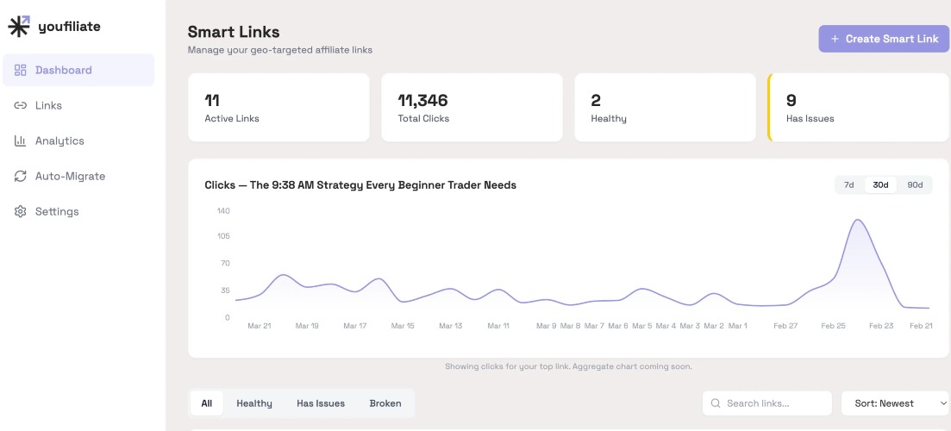This screenshot has height=431, width=951.
Task: Click the plus icon on Create Smart Link
Action: [835, 39]
